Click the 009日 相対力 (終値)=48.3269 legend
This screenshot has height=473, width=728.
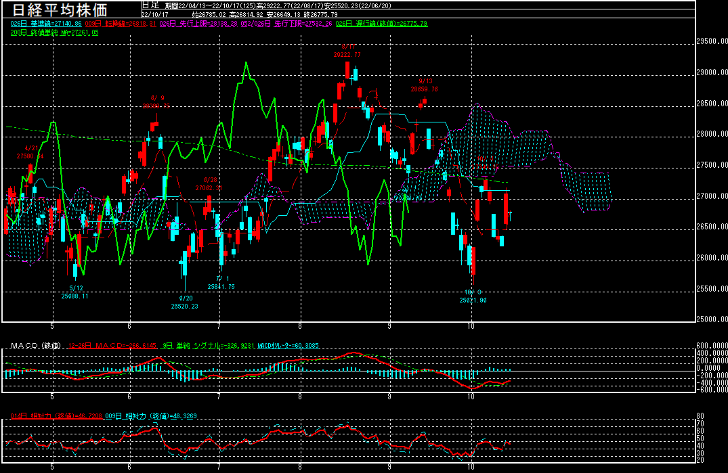[x=152, y=416]
